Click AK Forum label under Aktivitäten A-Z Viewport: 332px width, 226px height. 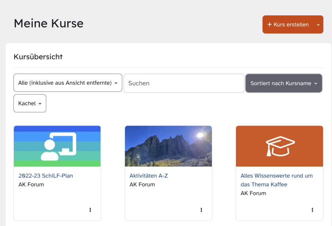142,184
